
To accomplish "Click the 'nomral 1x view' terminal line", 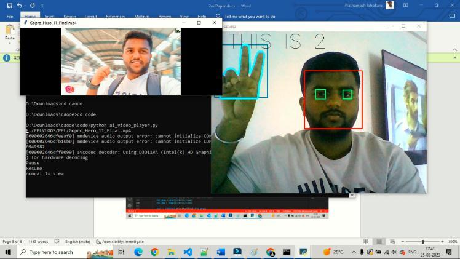I will [45, 173].
